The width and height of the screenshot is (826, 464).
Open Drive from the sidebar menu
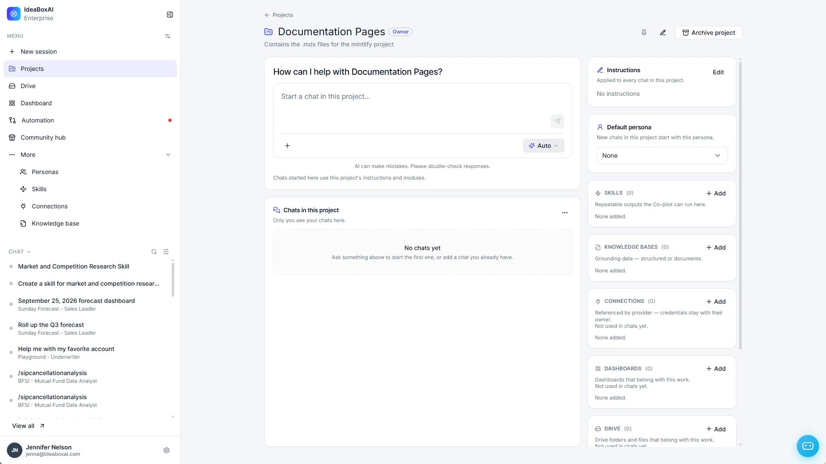(90, 86)
